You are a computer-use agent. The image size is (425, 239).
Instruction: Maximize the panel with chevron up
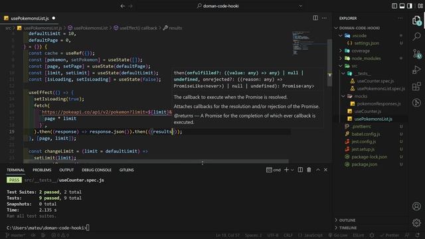(x=318, y=170)
